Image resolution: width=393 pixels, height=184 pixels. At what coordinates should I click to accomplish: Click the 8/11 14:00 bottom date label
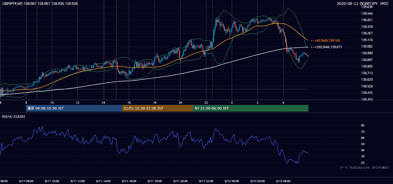[x=104, y=181]
